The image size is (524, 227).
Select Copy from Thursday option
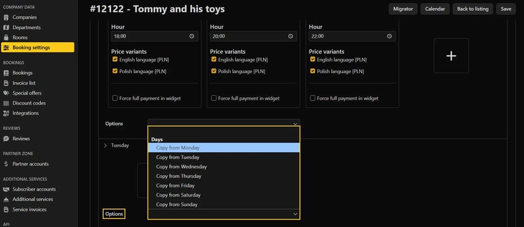tap(224, 176)
